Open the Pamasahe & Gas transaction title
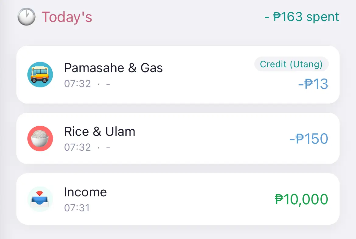Image resolution: width=356 pixels, height=239 pixels. 113,68
